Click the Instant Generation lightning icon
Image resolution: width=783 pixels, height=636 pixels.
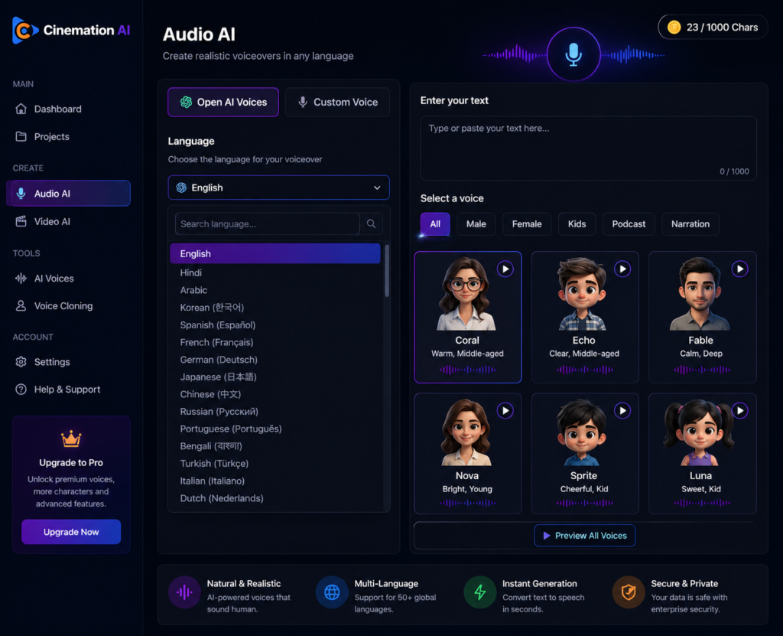(480, 592)
